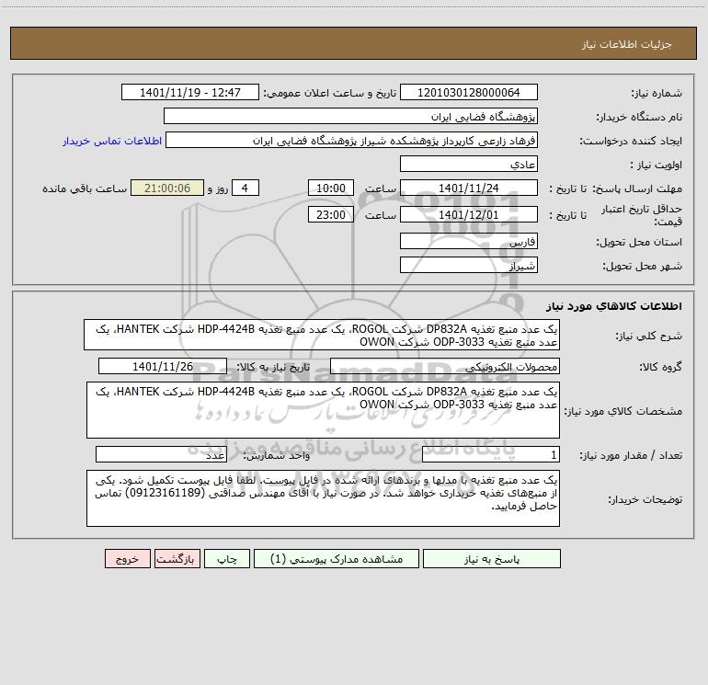Click label ساعت باقی مانده
This screenshot has width=708, height=685.
point(85,188)
